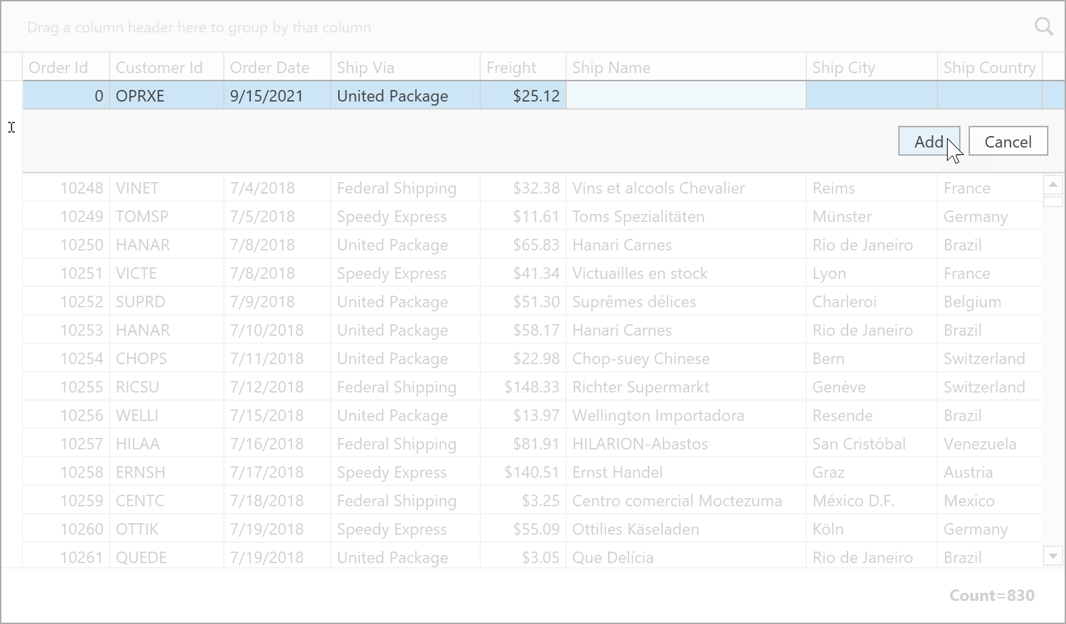Sort by Order Id column header

66,68
